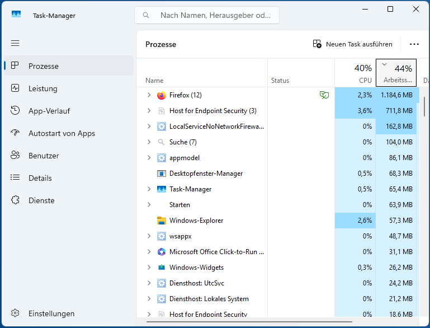Expand the appmodel process group

coord(149,157)
